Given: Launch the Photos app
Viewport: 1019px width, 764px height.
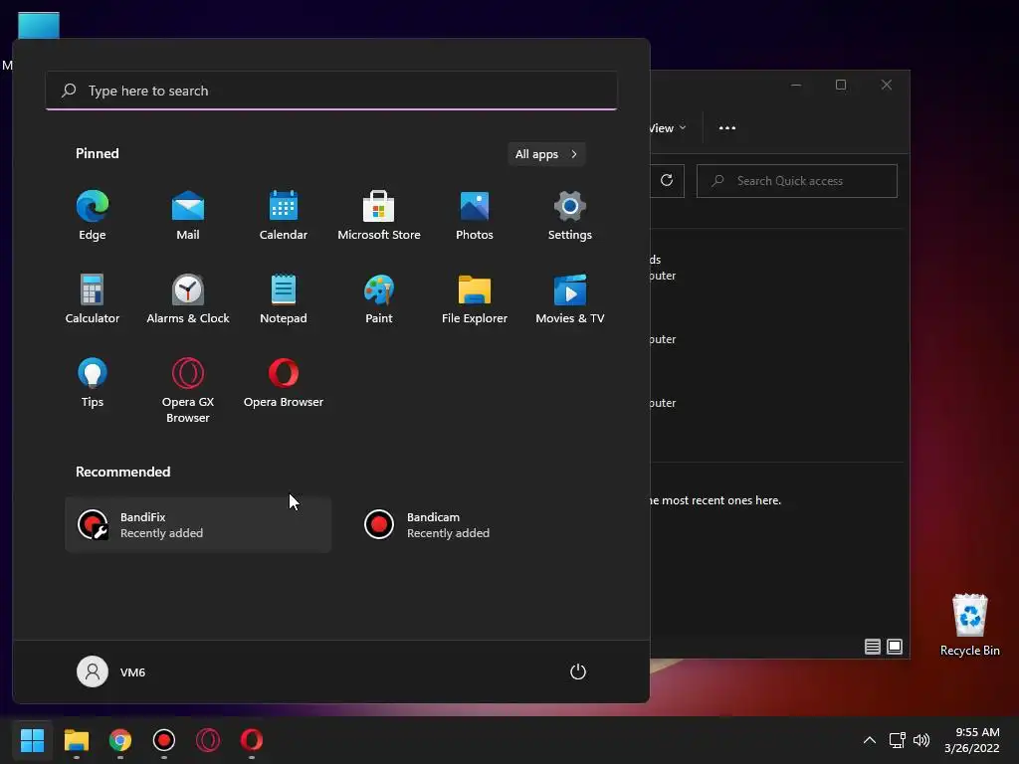Looking at the screenshot, I should click(x=475, y=215).
